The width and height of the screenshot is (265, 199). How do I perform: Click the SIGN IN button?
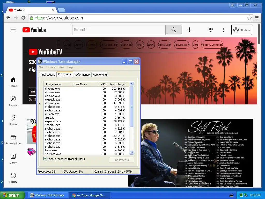(241, 30)
